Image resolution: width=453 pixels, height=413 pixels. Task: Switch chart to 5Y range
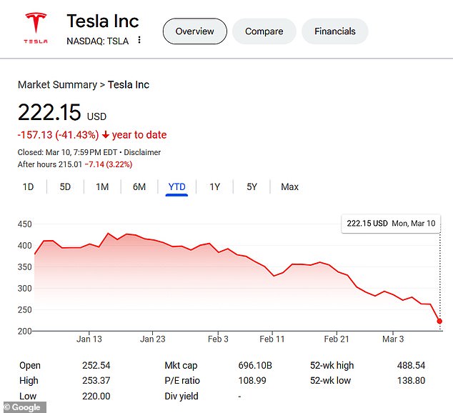click(252, 187)
